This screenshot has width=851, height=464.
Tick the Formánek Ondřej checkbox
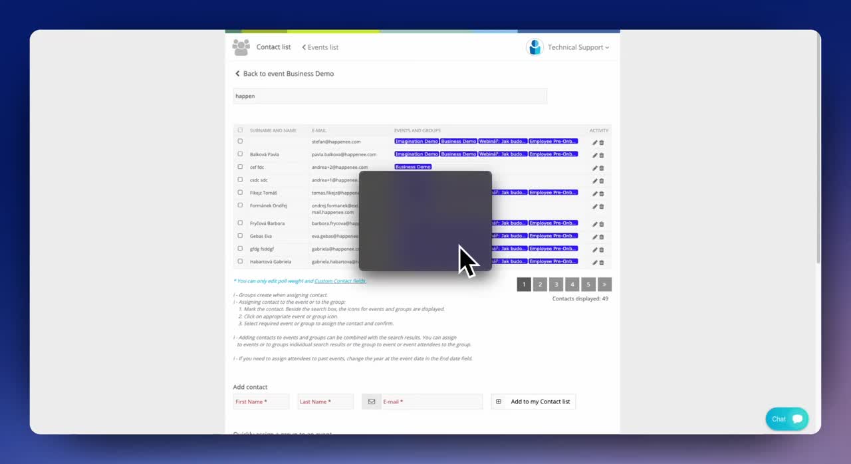tap(240, 205)
